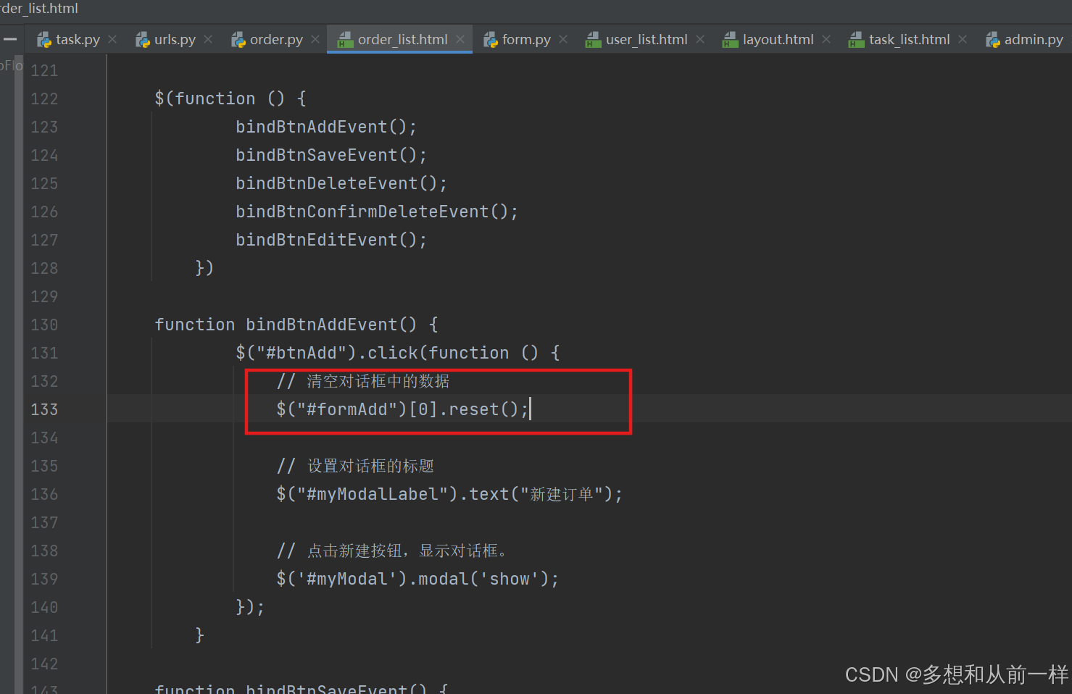This screenshot has width=1072, height=694.
Task: Click the Python icon on the task.py tab
Action: pos(43,39)
